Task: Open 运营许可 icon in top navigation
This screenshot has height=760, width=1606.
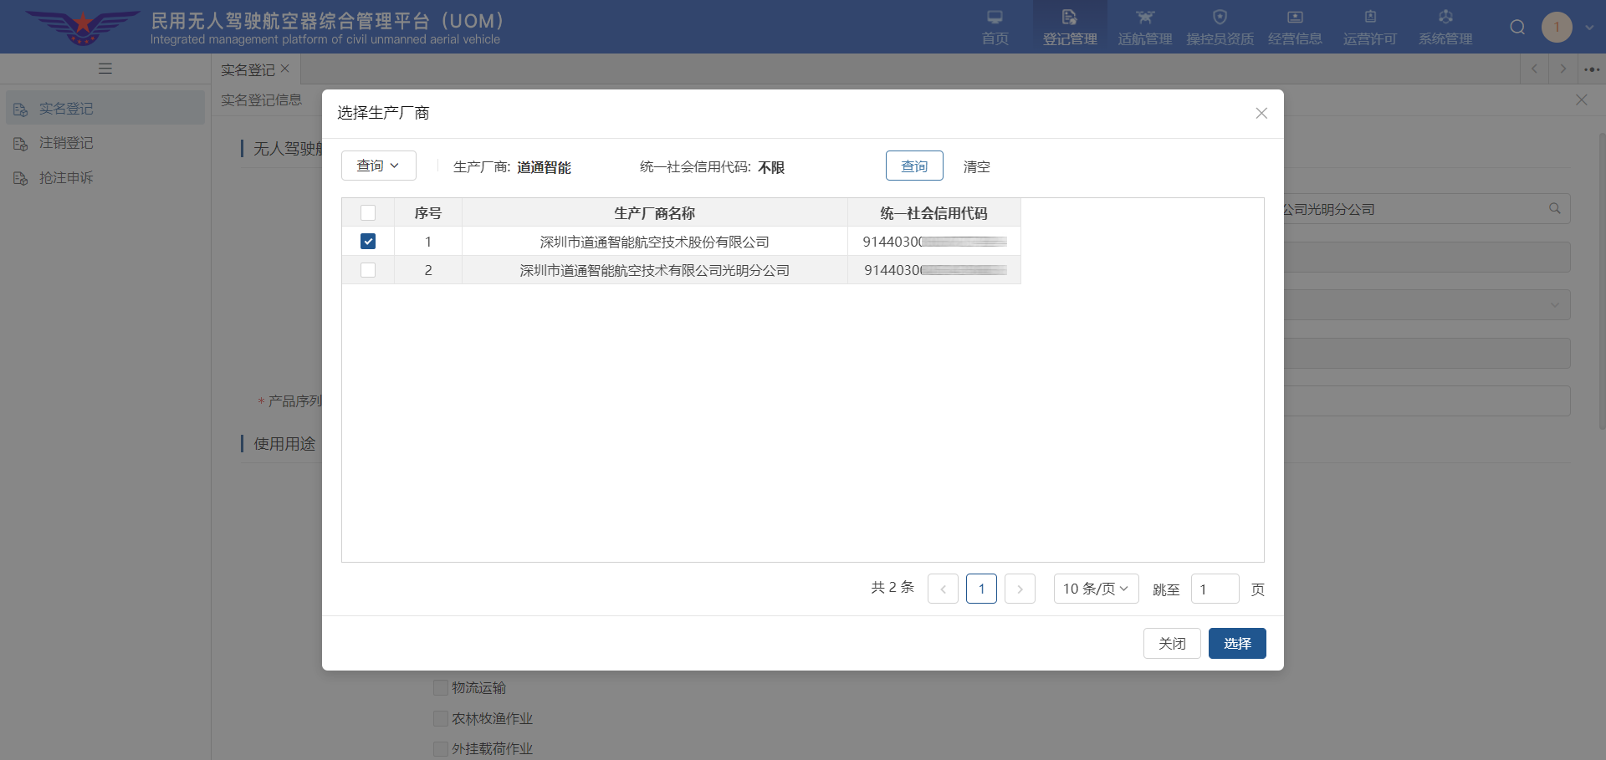Action: 1370,18
